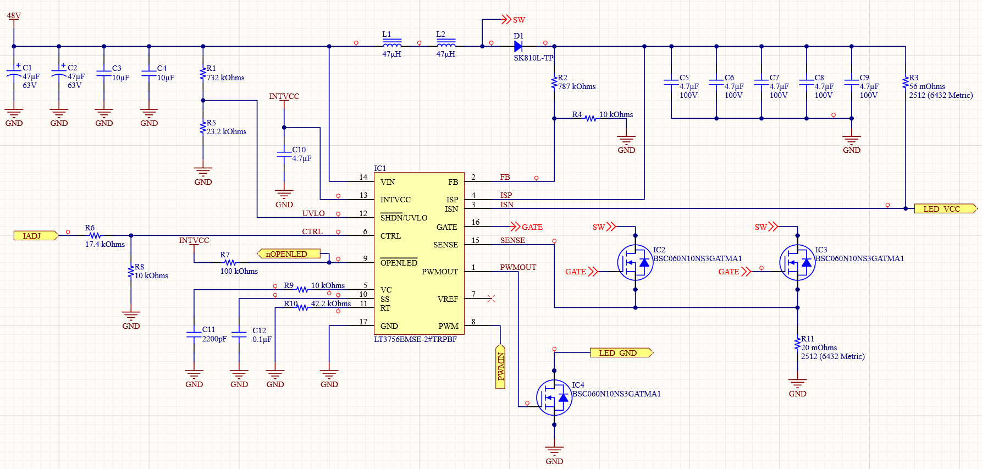The height and width of the screenshot is (469, 982).
Task: Select the UVLO net label
Action: 313,213
